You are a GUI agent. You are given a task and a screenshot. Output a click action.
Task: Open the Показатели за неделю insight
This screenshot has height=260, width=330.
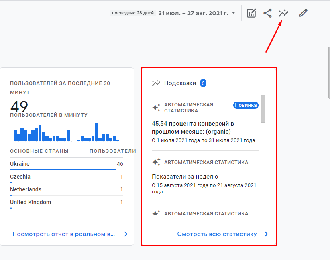(185, 177)
